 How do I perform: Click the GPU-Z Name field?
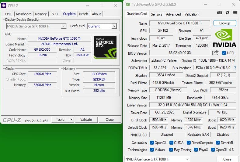coord(180,23)
